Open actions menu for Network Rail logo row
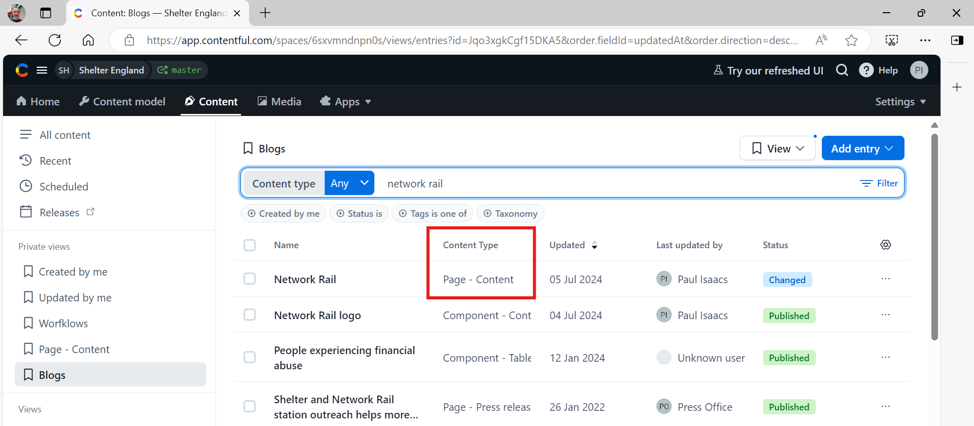The image size is (974, 426). point(886,315)
